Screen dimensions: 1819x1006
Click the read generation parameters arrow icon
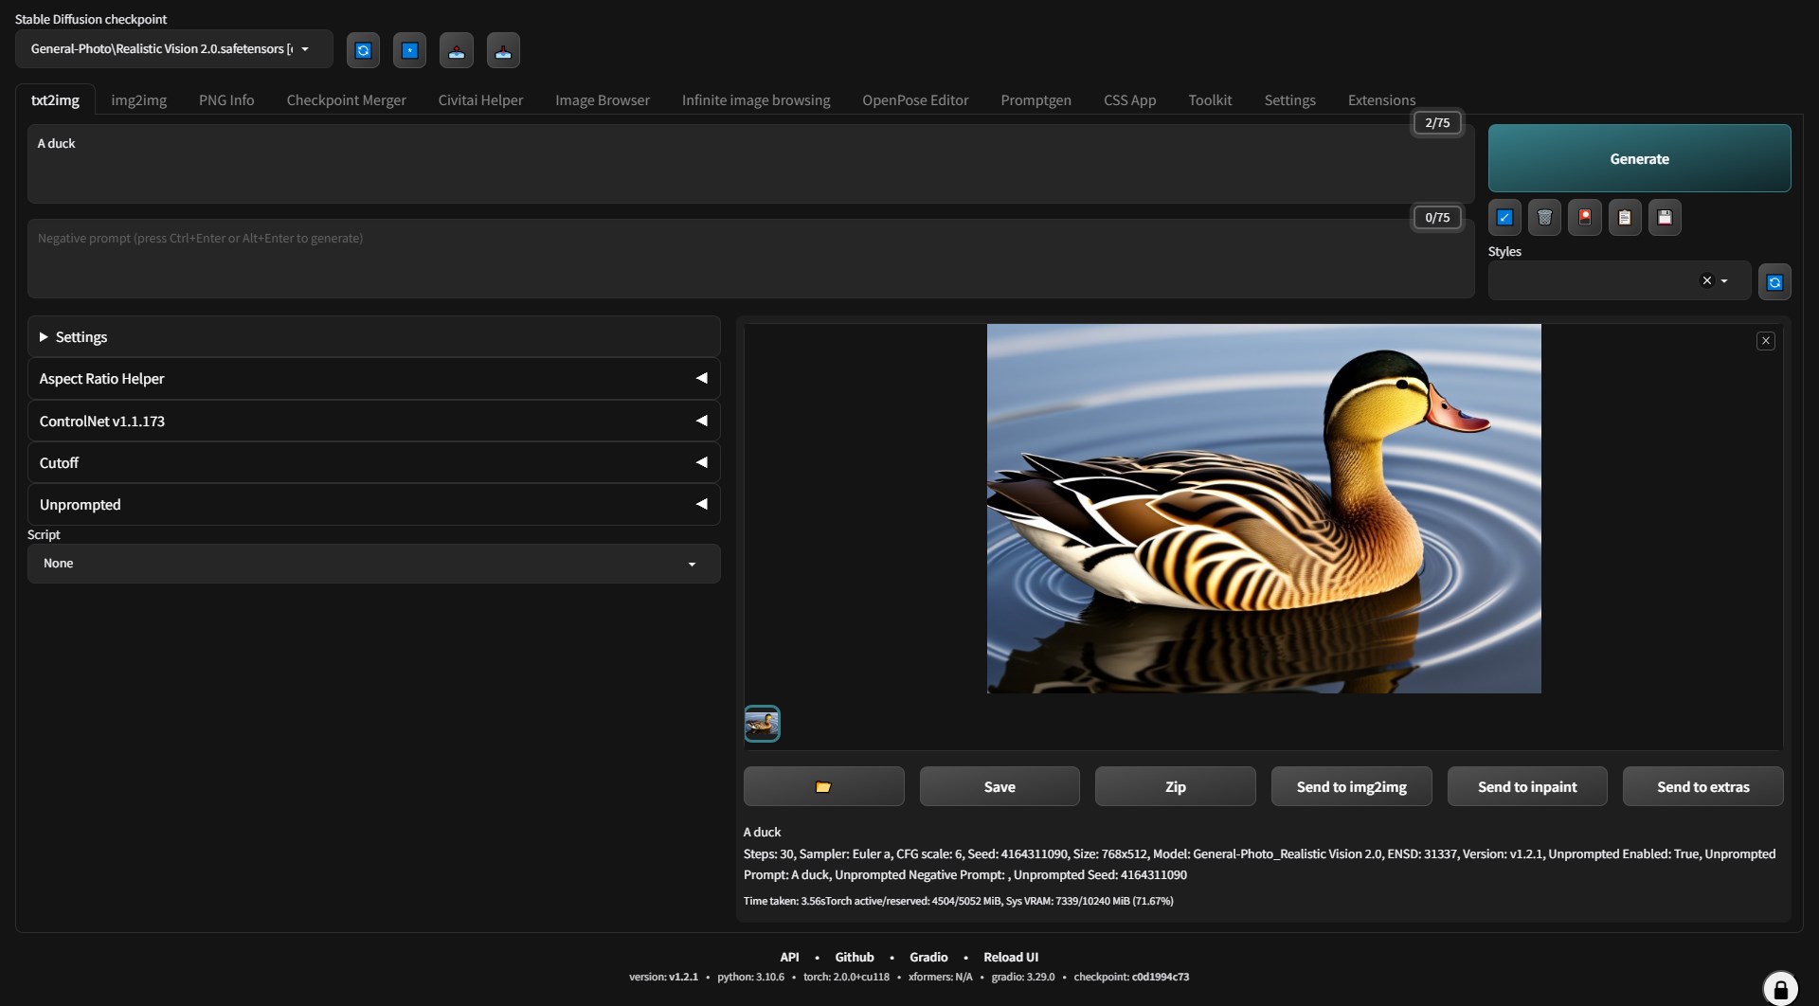pos(1504,218)
